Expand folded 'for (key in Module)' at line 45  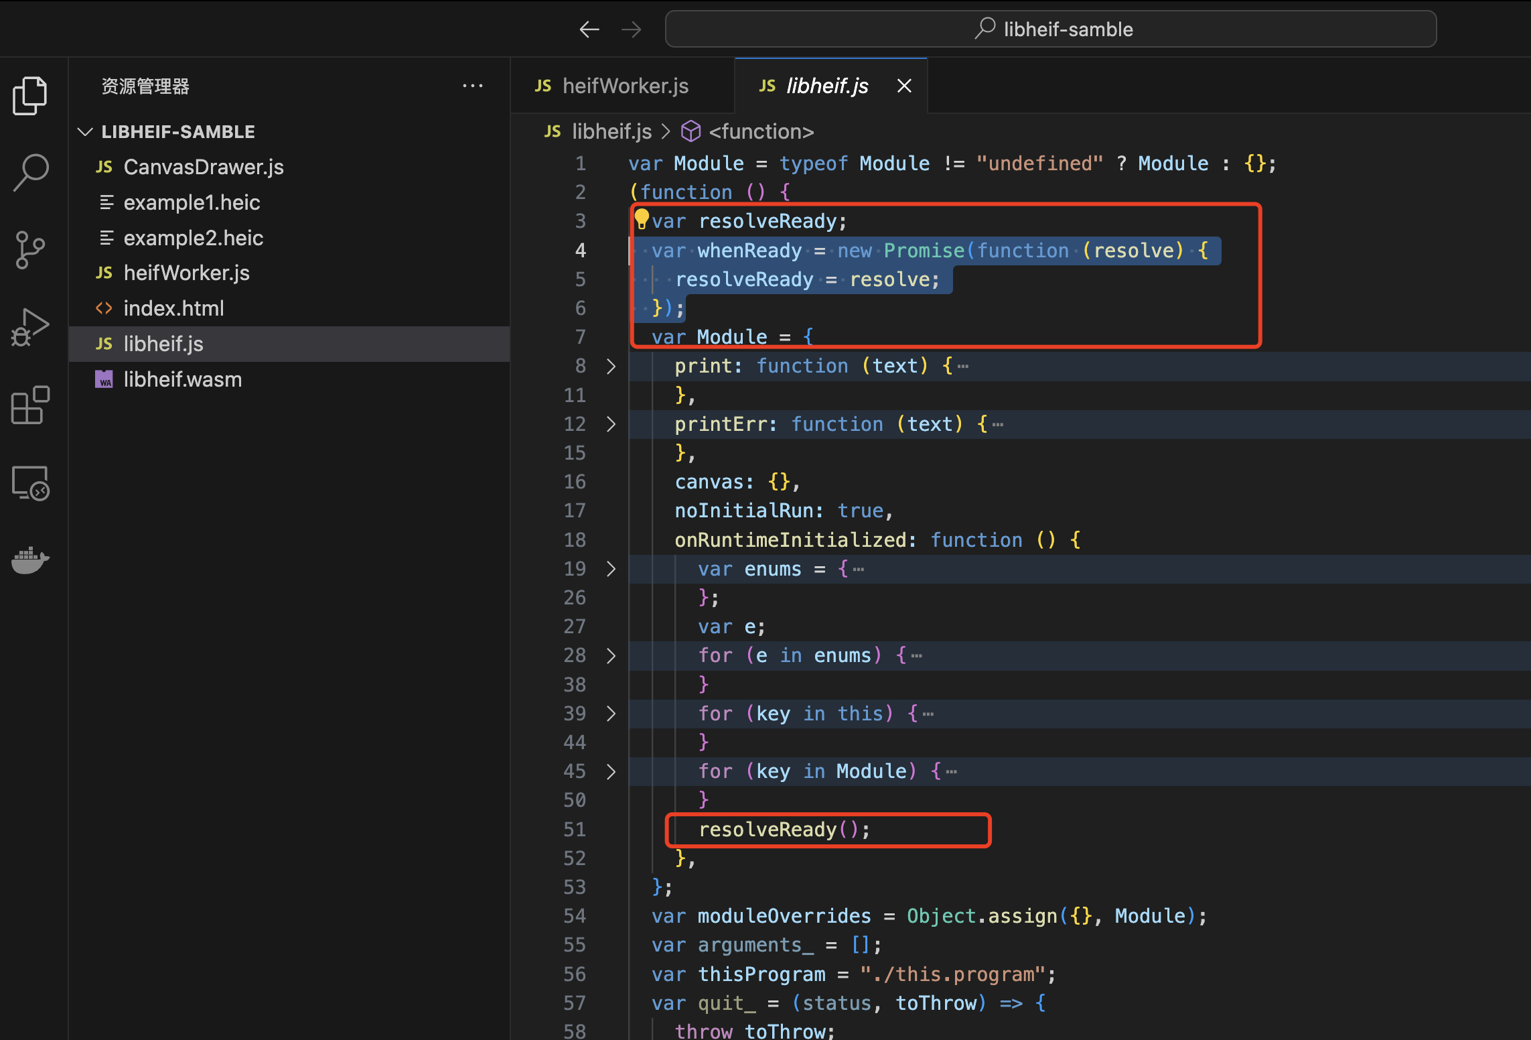611,771
